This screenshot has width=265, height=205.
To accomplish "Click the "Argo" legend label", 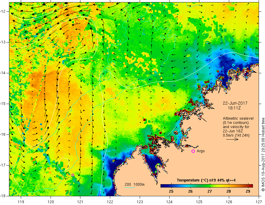I will pyautogui.click(x=201, y=151).
